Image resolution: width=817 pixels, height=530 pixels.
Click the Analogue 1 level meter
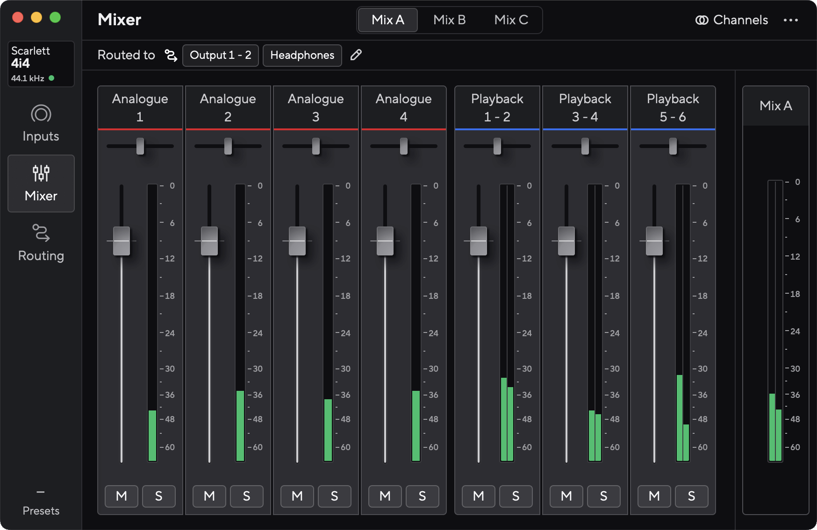(152, 323)
